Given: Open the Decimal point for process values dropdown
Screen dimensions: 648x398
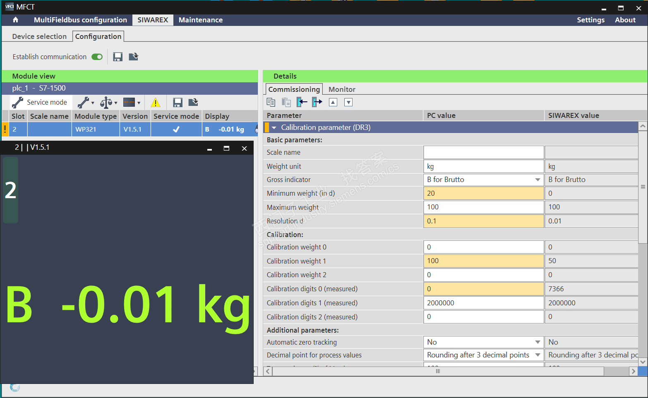Looking at the screenshot, I should (x=538, y=355).
